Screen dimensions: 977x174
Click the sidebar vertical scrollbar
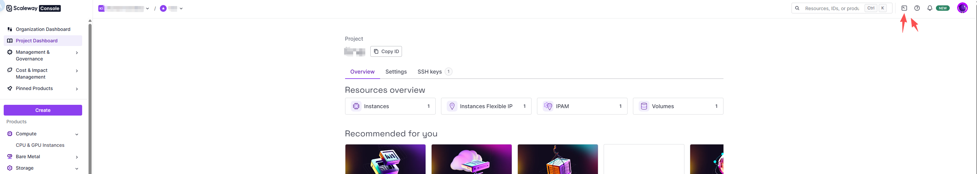click(90, 98)
